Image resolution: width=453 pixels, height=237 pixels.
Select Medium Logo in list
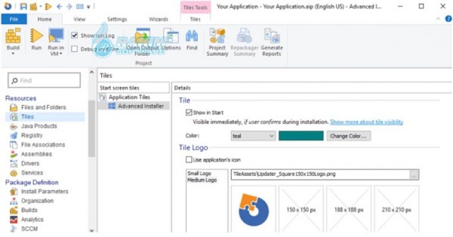coord(202,180)
